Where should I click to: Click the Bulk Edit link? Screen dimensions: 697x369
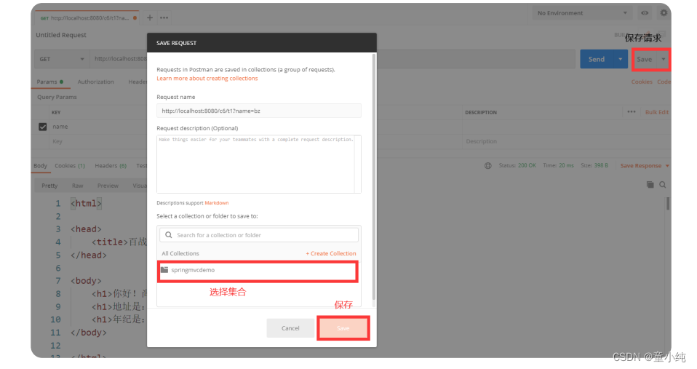coord(656,112)
